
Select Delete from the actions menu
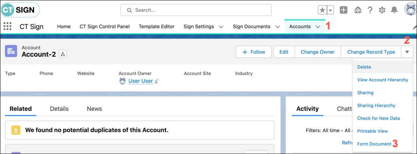coord(383,67)
